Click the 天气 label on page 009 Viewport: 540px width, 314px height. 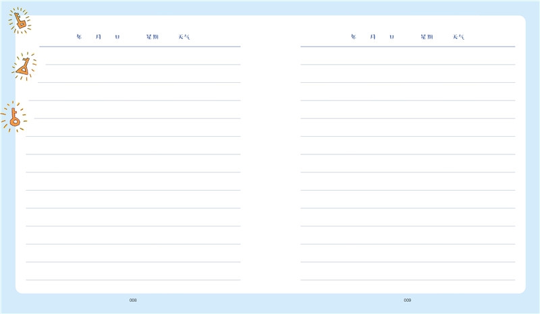tap(458, 37)
